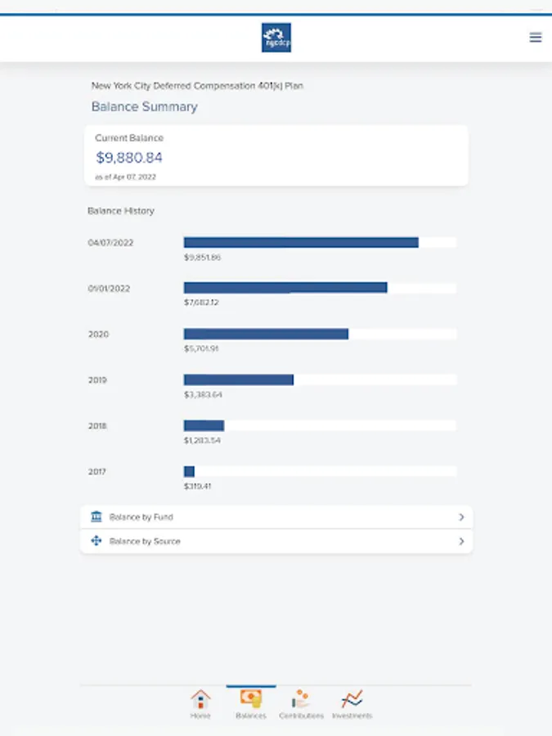Select the 01/01/2022 balance bar
The width and height of the screenshot is (552, 736).
[285, 288]
